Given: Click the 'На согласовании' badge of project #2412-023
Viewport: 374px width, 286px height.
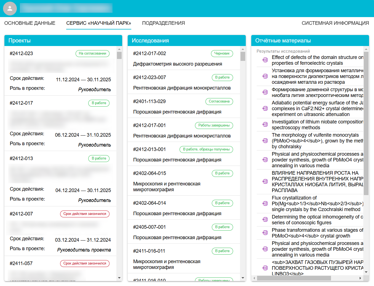Looking at the screenshot, I should tap(92, 53).
